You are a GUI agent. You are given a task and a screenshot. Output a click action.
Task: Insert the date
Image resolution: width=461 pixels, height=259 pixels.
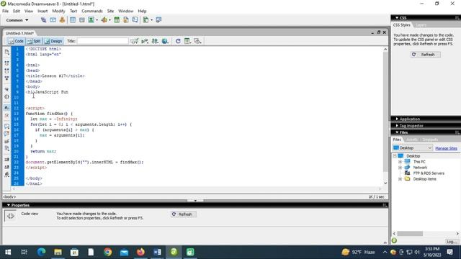click(117, 20)
